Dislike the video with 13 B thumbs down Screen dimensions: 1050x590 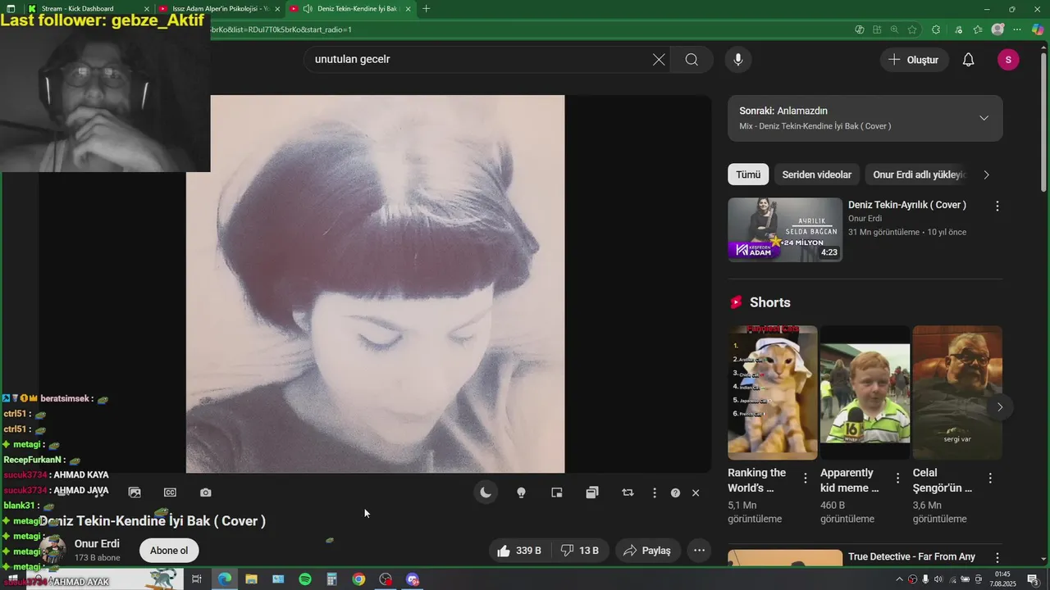tap(579, 551)
